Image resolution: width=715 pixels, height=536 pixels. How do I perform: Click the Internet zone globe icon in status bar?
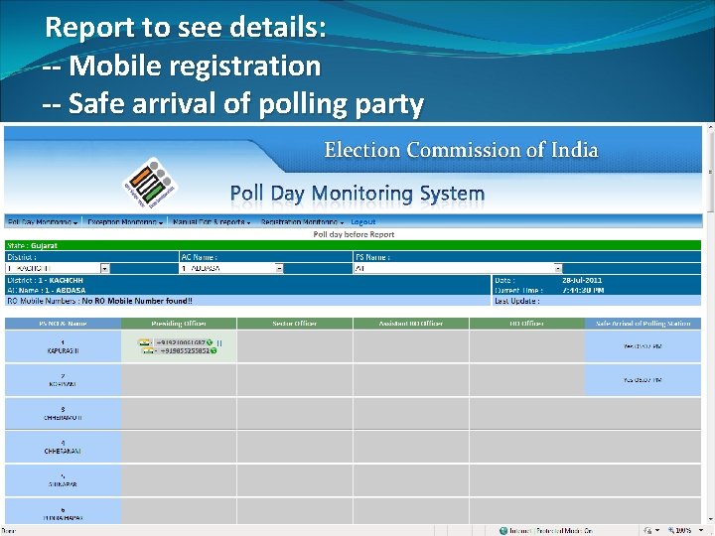coord(503,530)
